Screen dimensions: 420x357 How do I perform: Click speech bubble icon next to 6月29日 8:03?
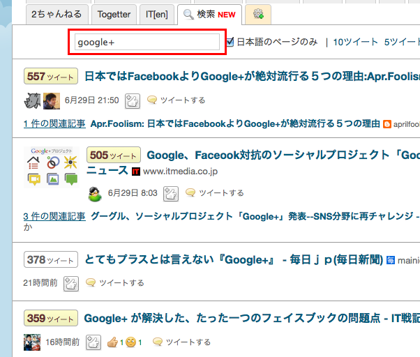tap(190, 192)
